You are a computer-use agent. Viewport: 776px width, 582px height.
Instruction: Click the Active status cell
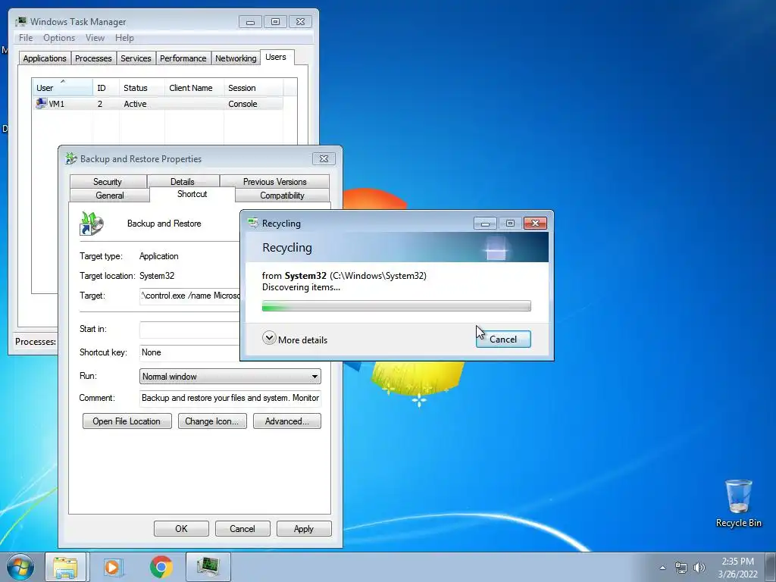tap(135, 104)
